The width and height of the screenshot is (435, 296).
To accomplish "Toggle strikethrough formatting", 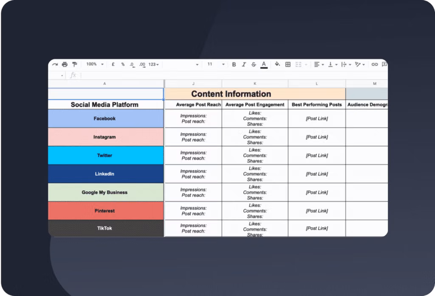I will tap(254, 64).
